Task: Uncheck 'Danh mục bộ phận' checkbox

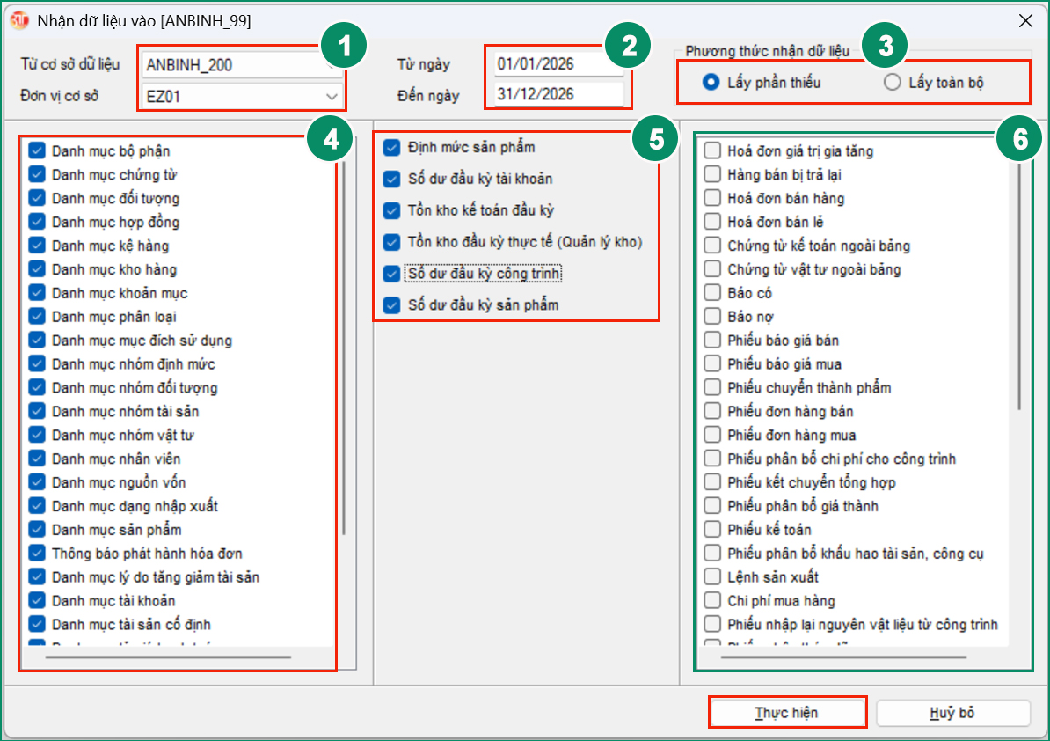Action: 37,151
